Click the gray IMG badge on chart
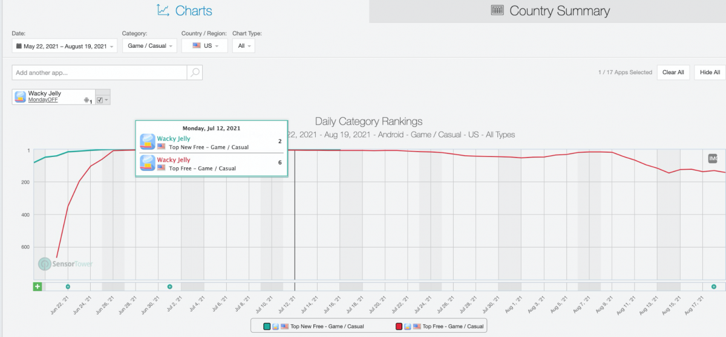Viewport: 726px width, 337px height. [713, 158]
